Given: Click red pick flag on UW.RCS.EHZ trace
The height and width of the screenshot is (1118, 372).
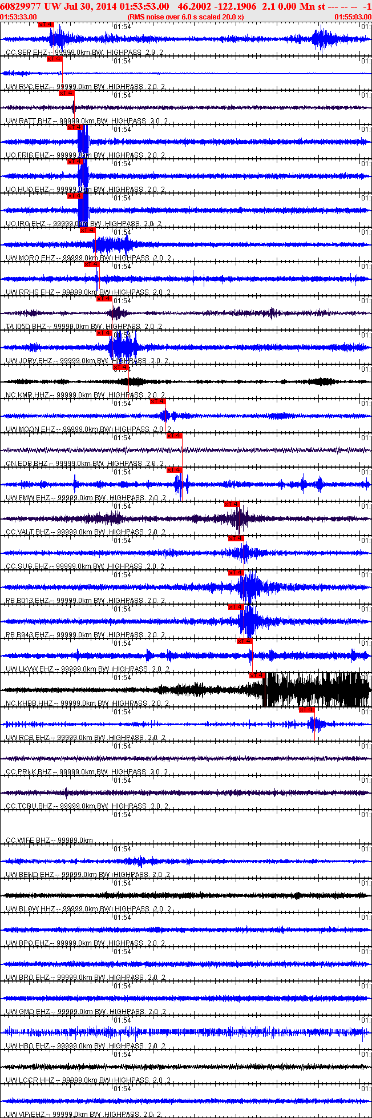Looking at the screenshot, I should [307, 710].
